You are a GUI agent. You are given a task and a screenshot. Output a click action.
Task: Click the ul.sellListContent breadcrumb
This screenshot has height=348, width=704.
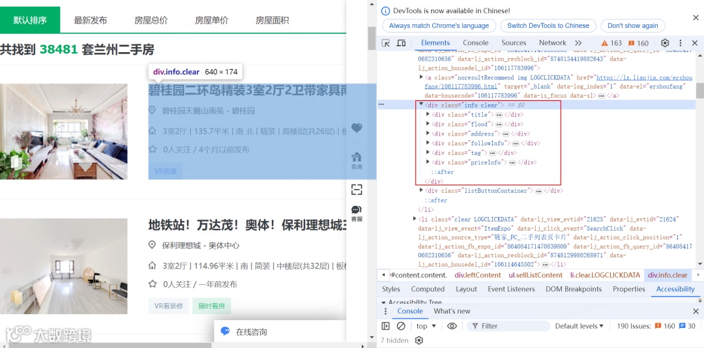(x=535, y=275)
